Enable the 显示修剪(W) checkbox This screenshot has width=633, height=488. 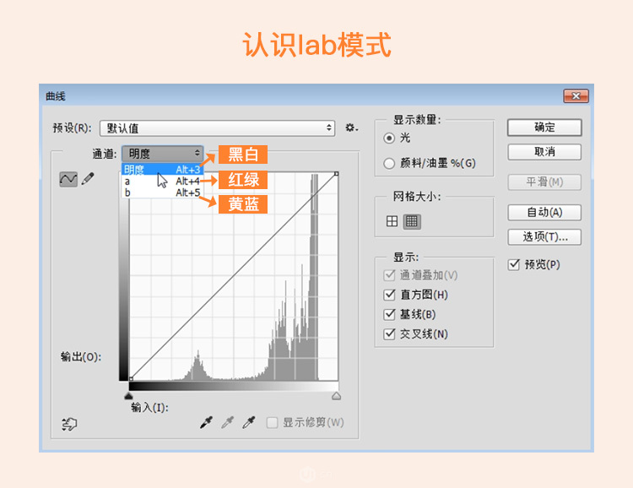[272, 422]
